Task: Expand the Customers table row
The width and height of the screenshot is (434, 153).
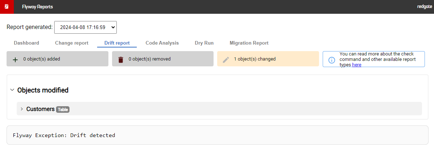Action: 219,109
